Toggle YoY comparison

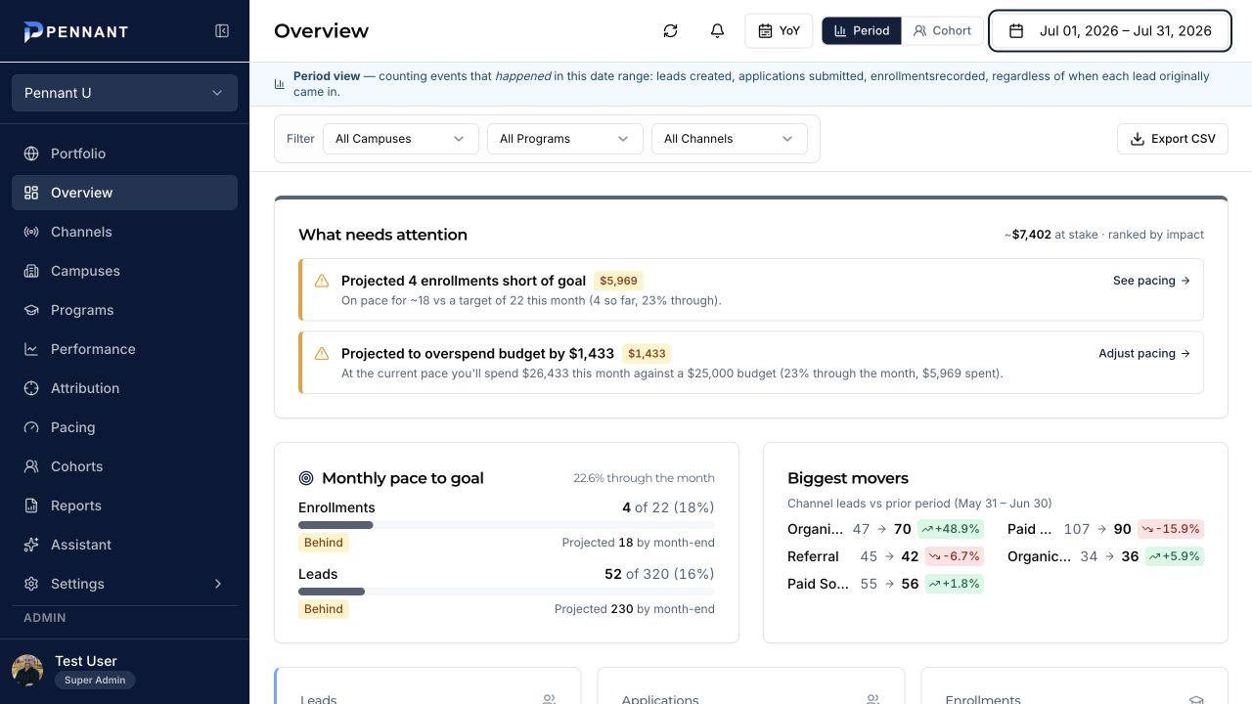779,31
